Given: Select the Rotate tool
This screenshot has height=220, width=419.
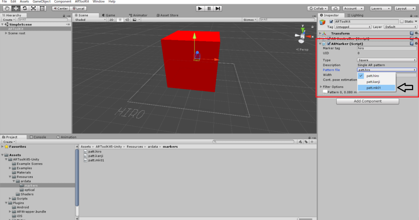Looking at the screenshot, I should (25, 8).
